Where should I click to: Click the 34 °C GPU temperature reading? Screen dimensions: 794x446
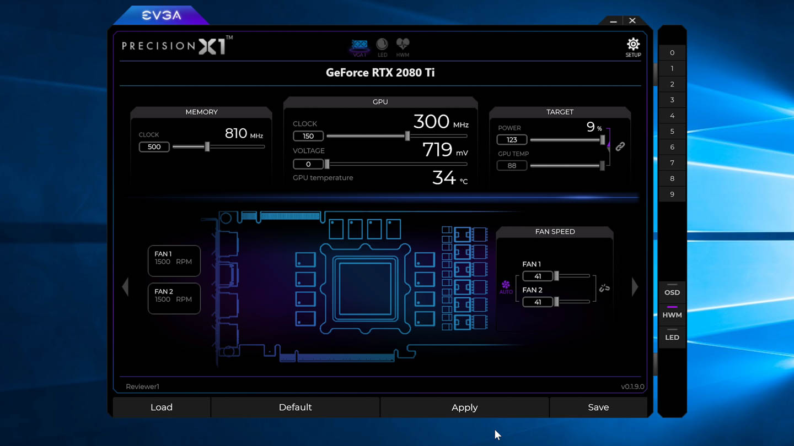tap(450, 178)
